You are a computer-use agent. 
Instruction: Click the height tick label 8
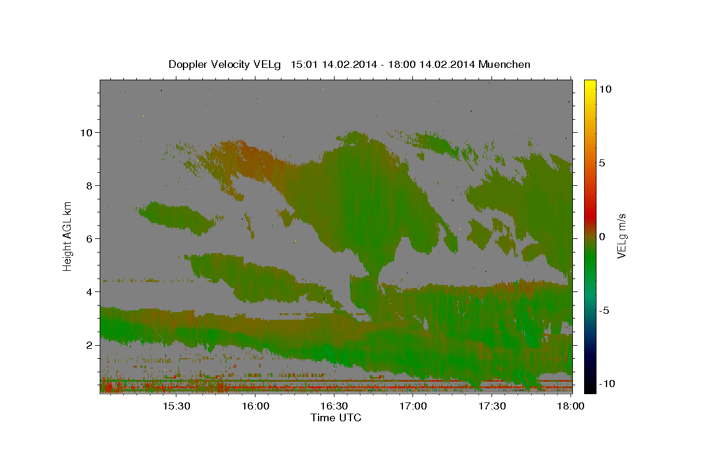tap(90, 186)
